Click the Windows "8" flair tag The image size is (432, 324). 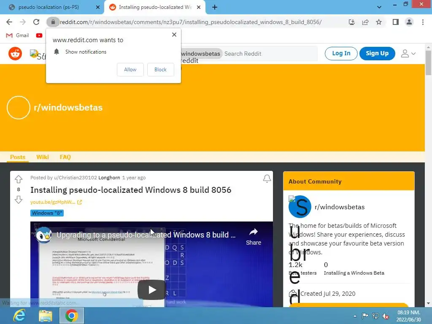coord(47,213)
